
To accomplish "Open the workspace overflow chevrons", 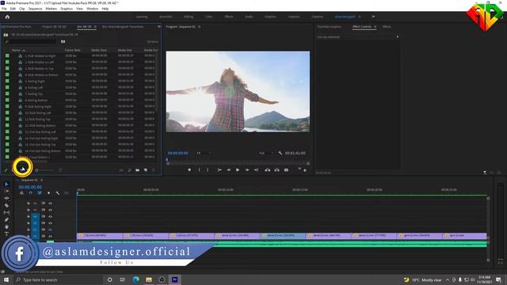I will tap(373, 17).
